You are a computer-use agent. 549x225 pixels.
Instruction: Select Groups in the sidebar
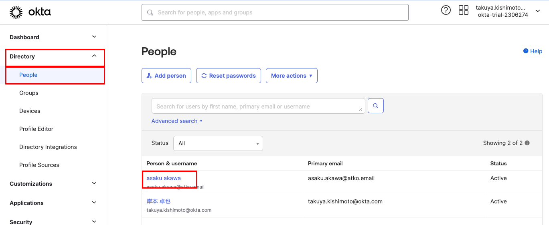point(29,93)
